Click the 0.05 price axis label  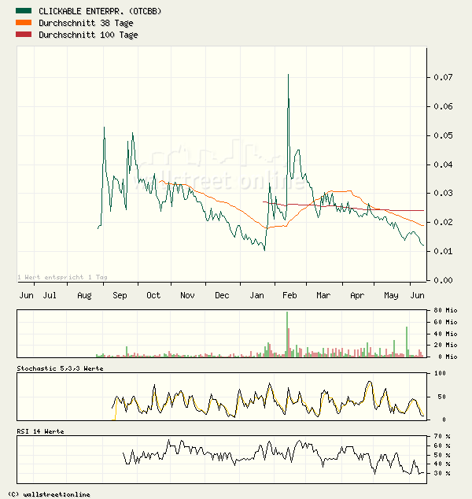[443, 135]
